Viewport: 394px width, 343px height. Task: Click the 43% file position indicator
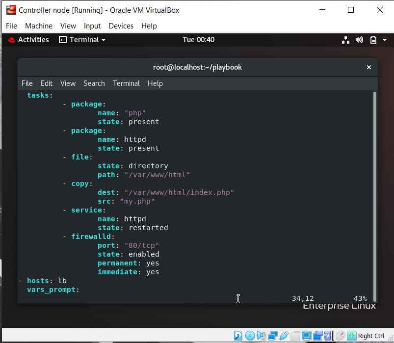[360, 298]
